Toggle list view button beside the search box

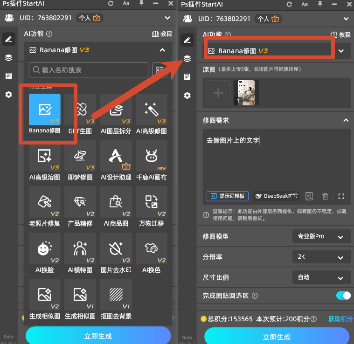[160, 70]
